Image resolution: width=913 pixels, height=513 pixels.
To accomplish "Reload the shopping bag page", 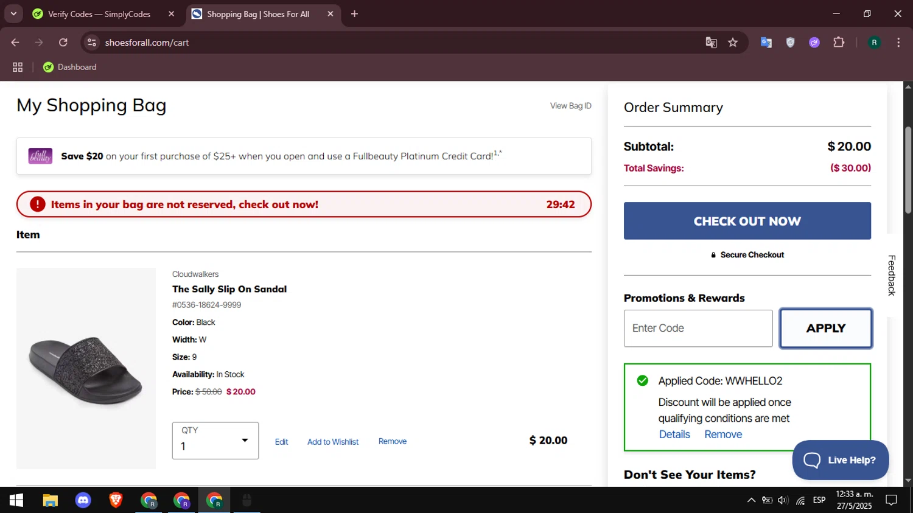I will [x=63, y=43].
